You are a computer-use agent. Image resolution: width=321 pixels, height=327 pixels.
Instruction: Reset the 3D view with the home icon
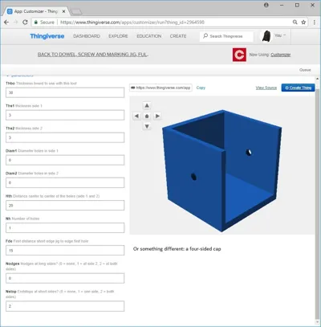coord(147,116)
